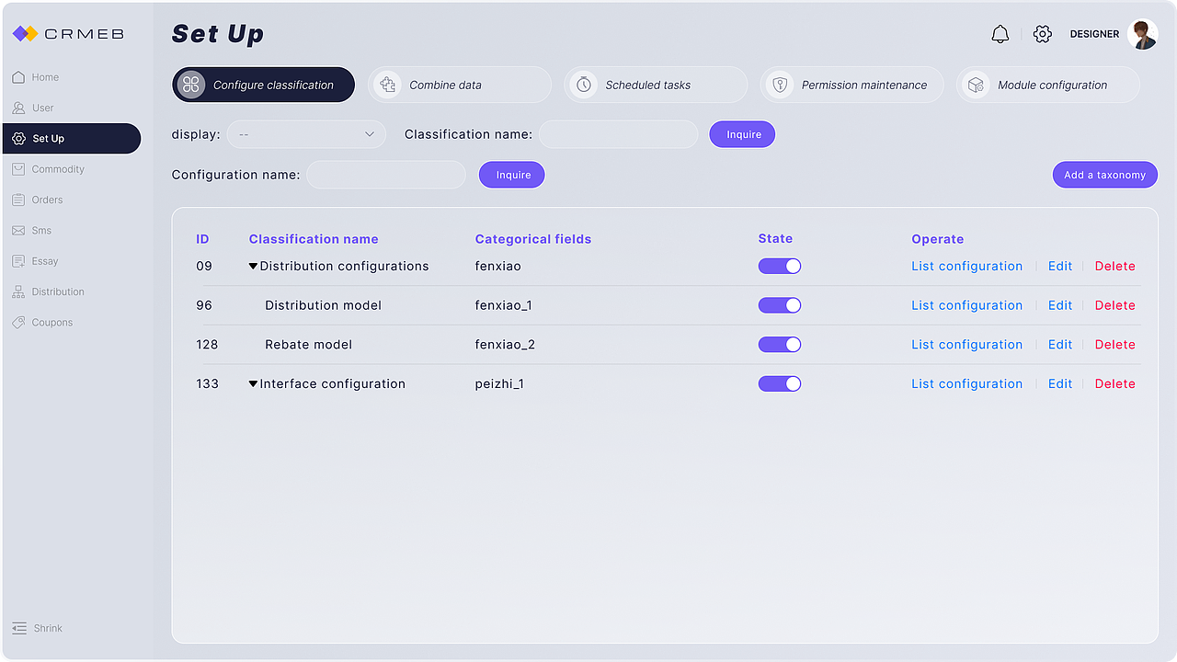
Task: Click the Shrink sidebar icon
Action: (x=19, y=629)
